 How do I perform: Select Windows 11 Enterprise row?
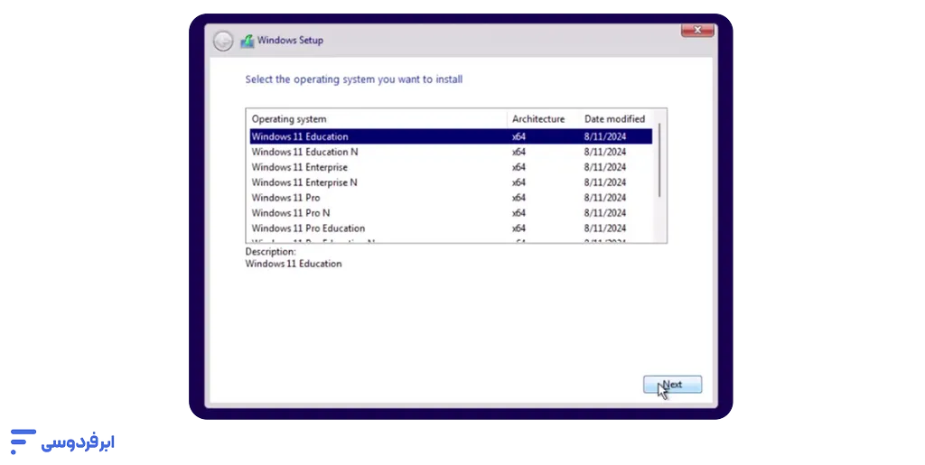point(451,167)
